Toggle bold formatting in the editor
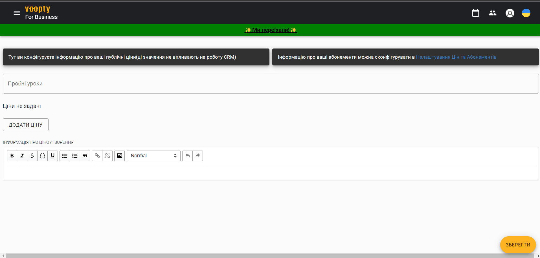The image size is (540, 258). coord(12,156)
